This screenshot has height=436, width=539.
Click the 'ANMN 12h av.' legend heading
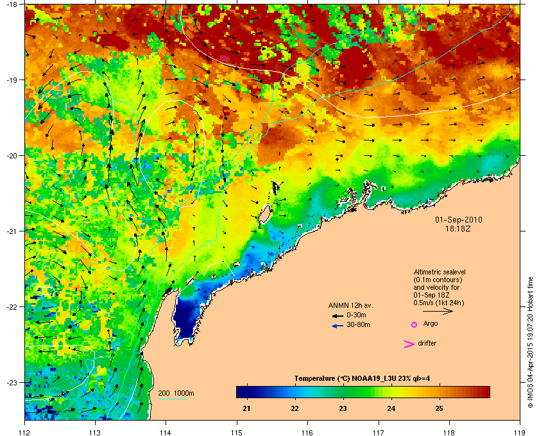(x=350, y=305)
